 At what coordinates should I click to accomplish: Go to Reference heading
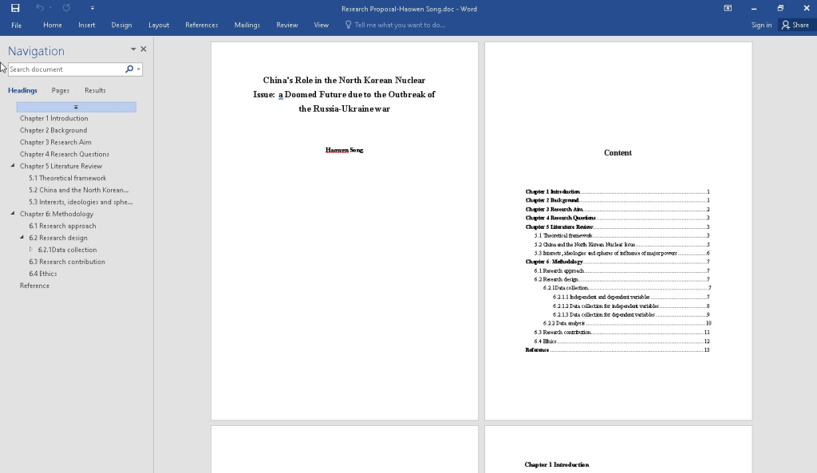coord(34,286)
